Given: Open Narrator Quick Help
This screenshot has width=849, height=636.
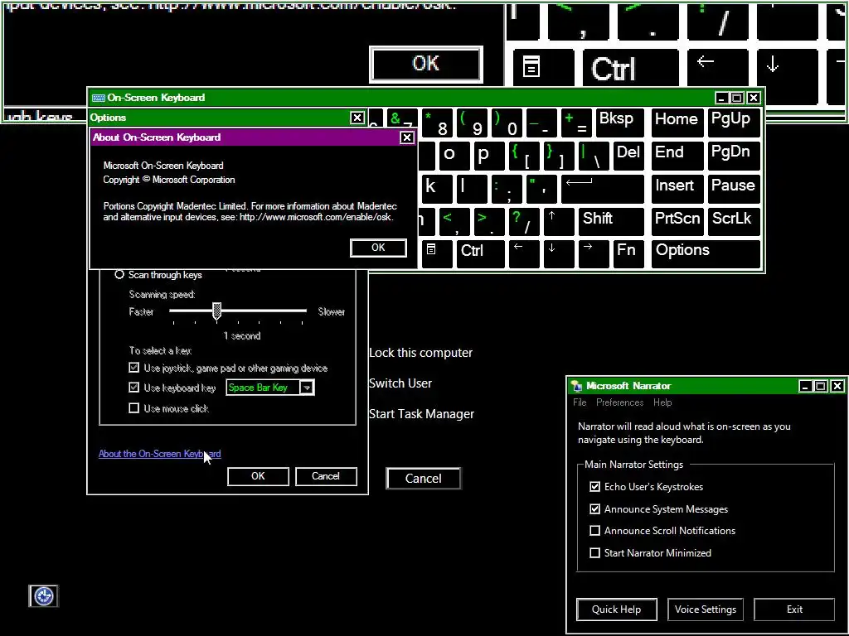Looking at the screenshot, I should [616, 609].
